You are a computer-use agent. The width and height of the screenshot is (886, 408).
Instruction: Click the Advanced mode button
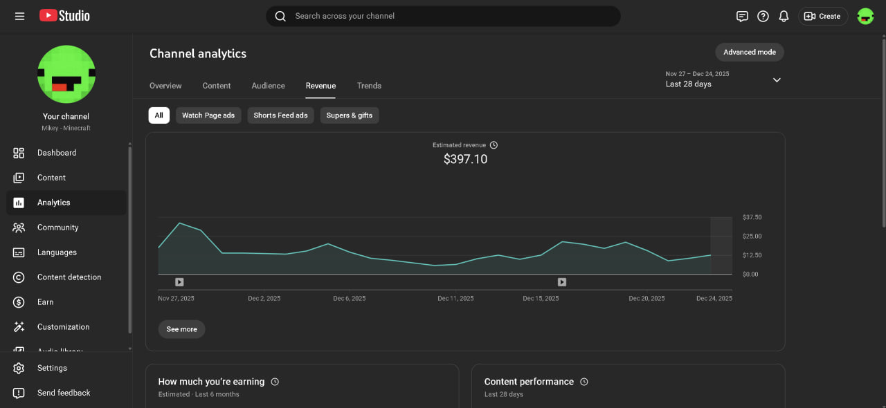pyautogui.click(x=749, y=52)
